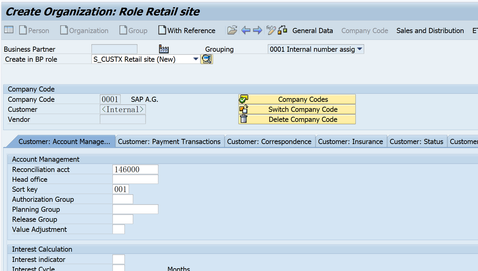This screenshot has height=271, width=478.
Task: Click the Person creation button
Action: [34, 30]
